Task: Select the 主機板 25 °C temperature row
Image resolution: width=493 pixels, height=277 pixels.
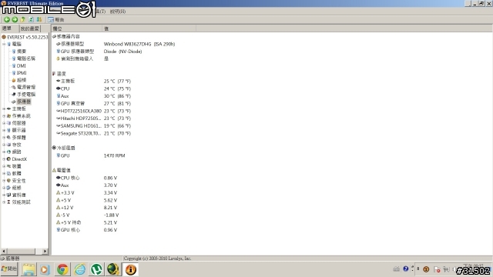Action: pos(93,81)
